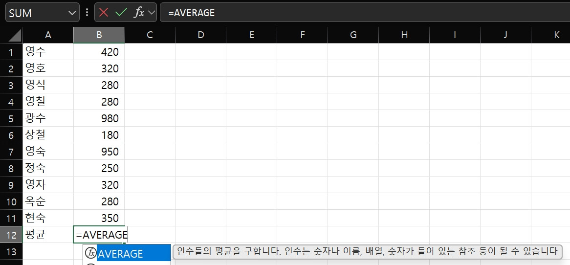570x265 pixels.
Task: Click cell with value 350
Action: (x=99, y=219)
